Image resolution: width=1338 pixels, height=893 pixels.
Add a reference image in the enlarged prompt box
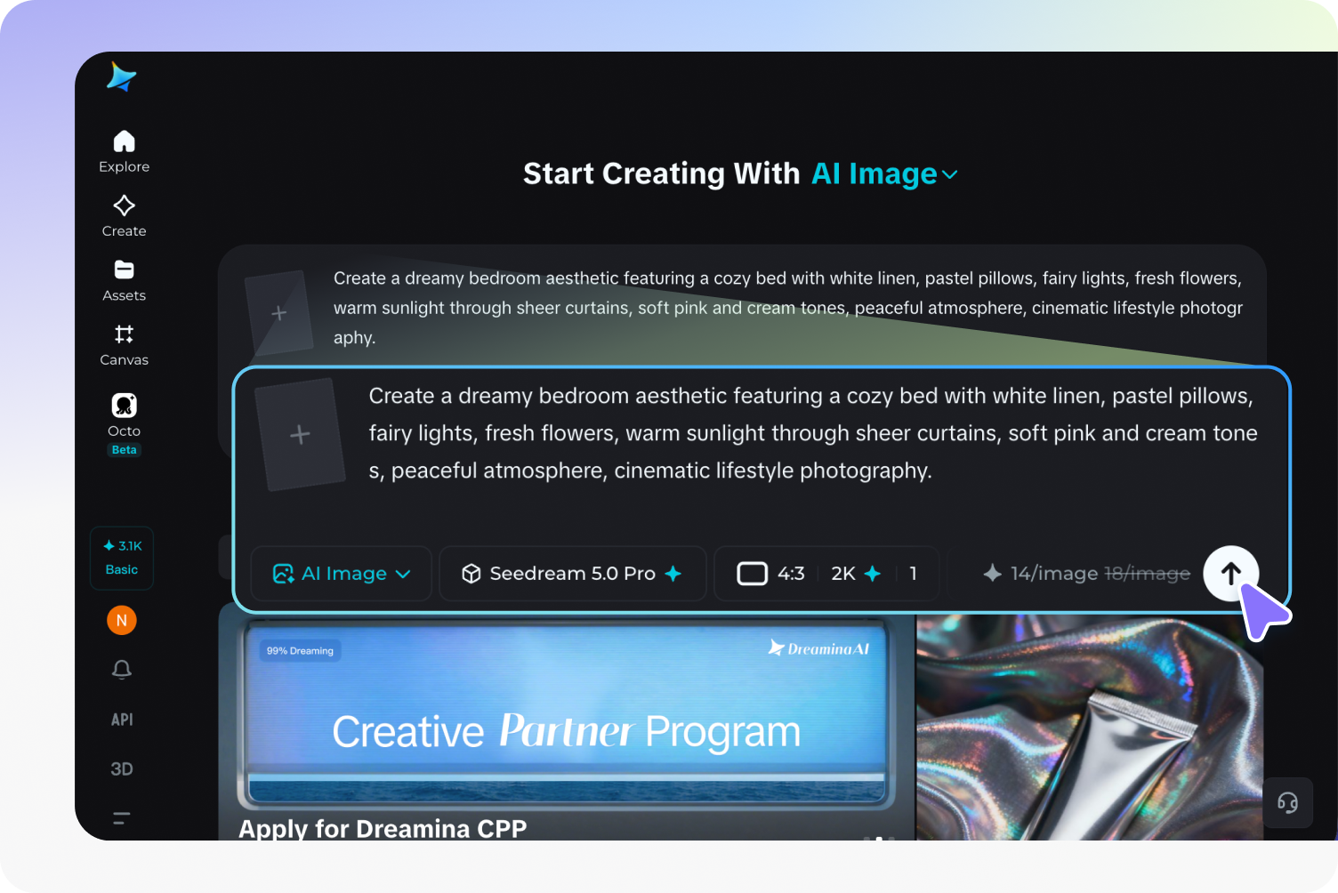coord(300,435)
